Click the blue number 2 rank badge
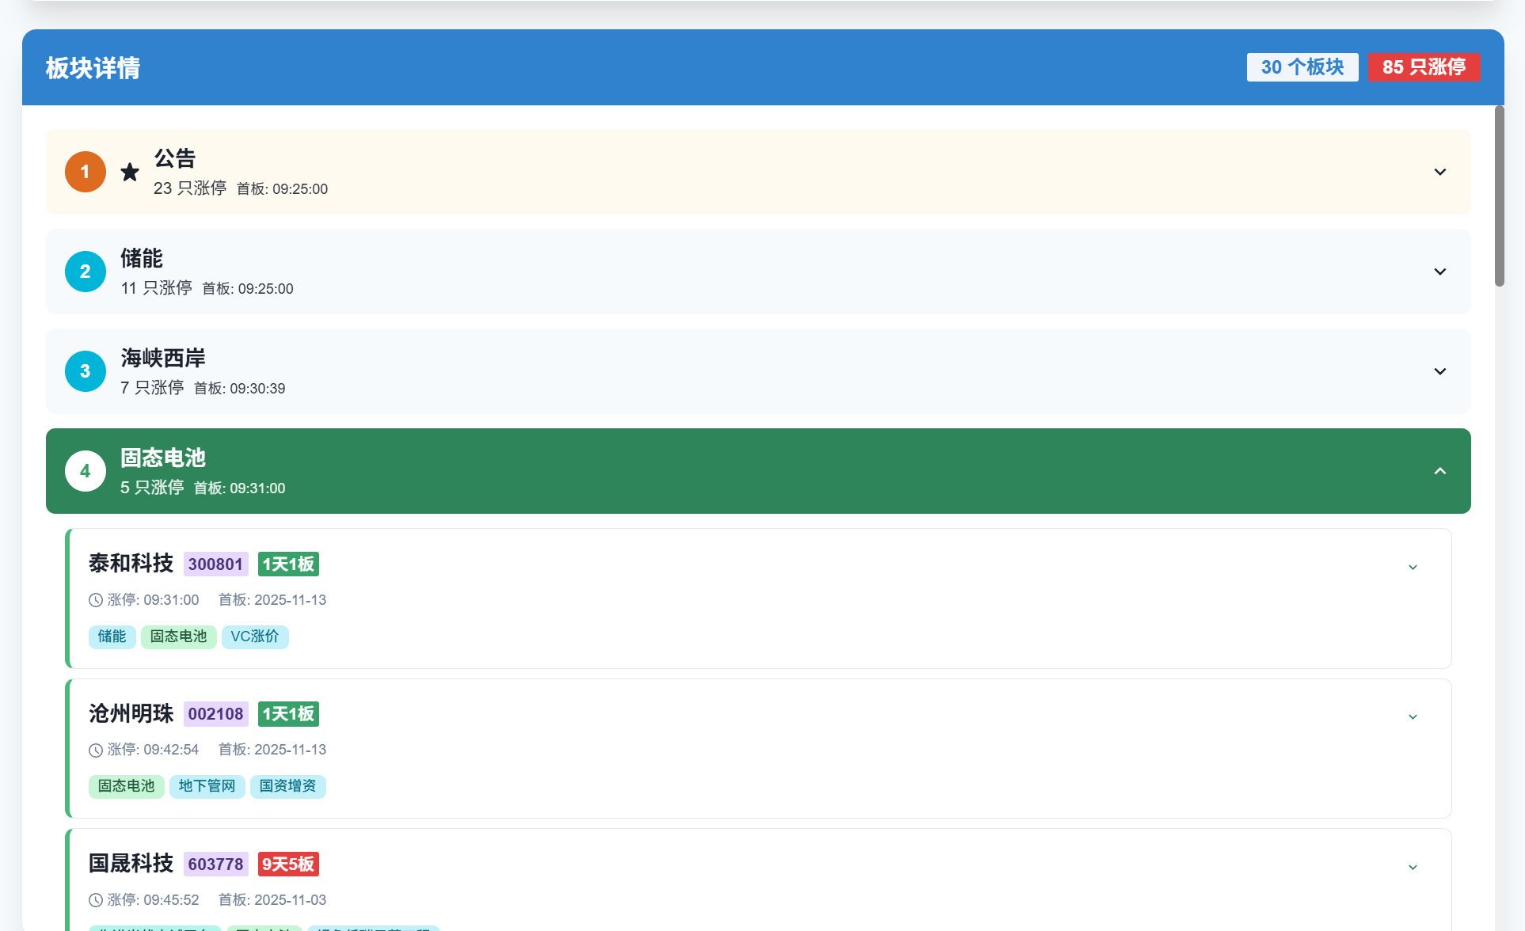 coord(86,272)
